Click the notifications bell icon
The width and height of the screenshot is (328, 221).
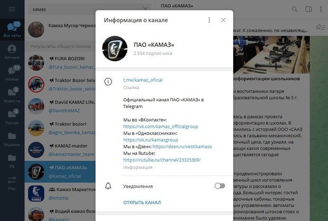point(108,186)
